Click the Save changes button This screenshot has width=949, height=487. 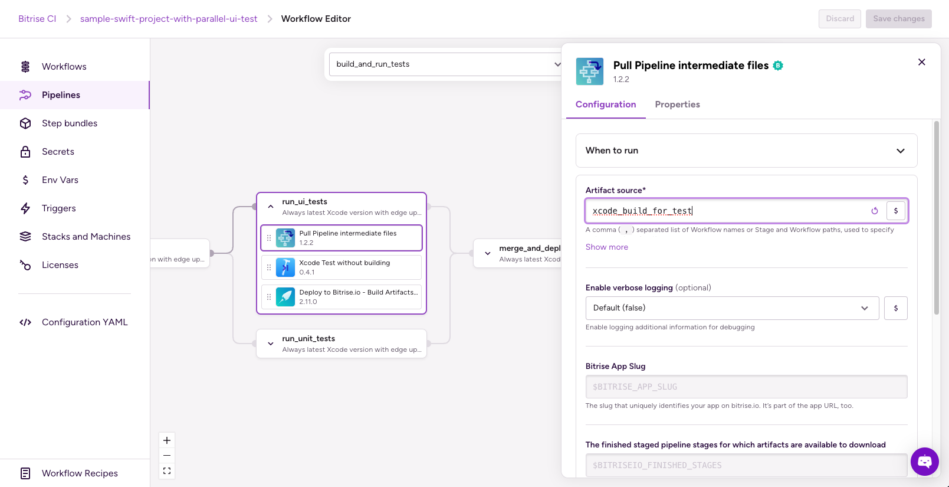(x=899, y=19)
